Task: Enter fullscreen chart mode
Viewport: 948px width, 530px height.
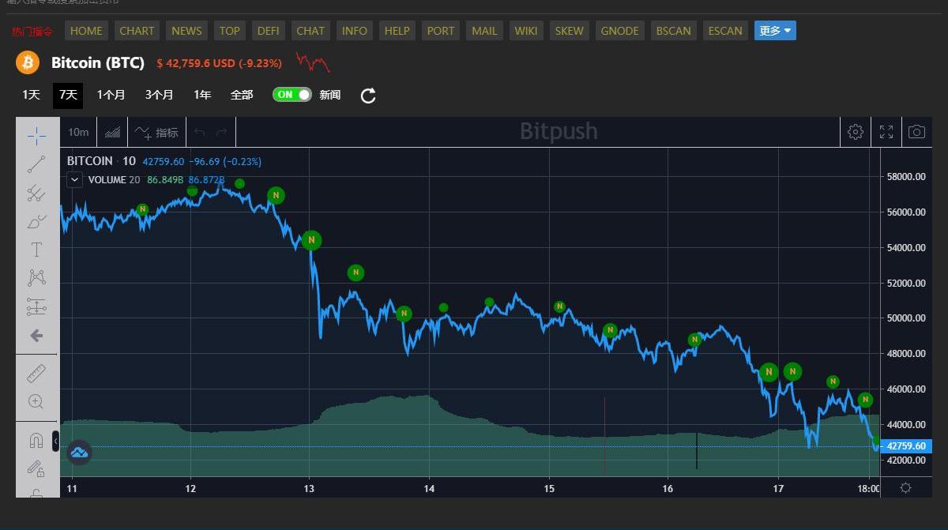Action: (x=886, y=132)
